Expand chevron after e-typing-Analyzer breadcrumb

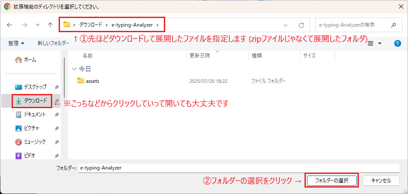click(x=157, y=25)
